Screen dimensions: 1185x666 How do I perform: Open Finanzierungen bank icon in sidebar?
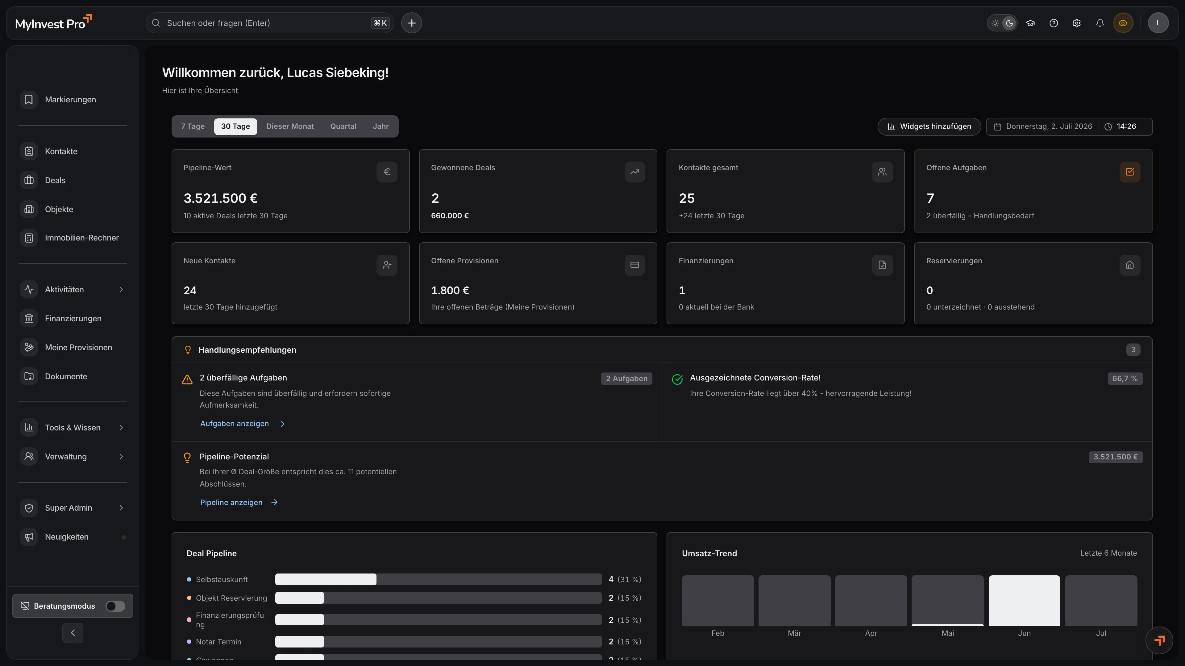pos(29,318)
